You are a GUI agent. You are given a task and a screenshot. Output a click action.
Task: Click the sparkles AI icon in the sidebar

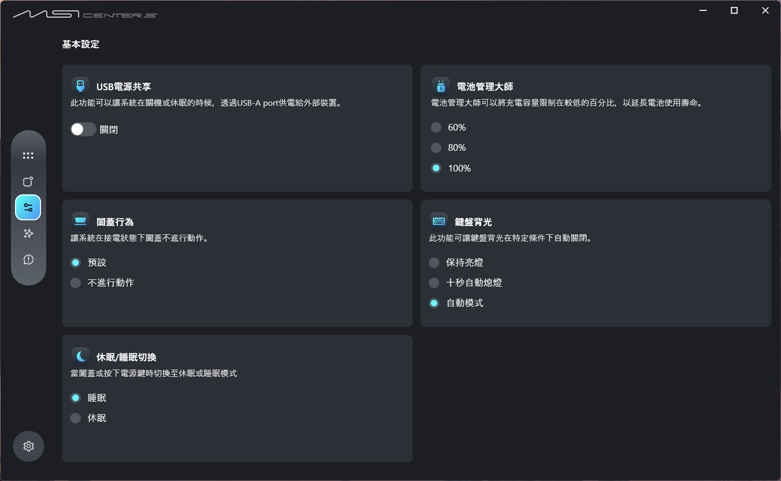[x=28, y=233]
